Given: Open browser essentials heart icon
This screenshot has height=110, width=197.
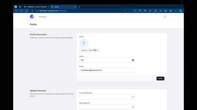Looking at the screenshot, I should [171, 11].
